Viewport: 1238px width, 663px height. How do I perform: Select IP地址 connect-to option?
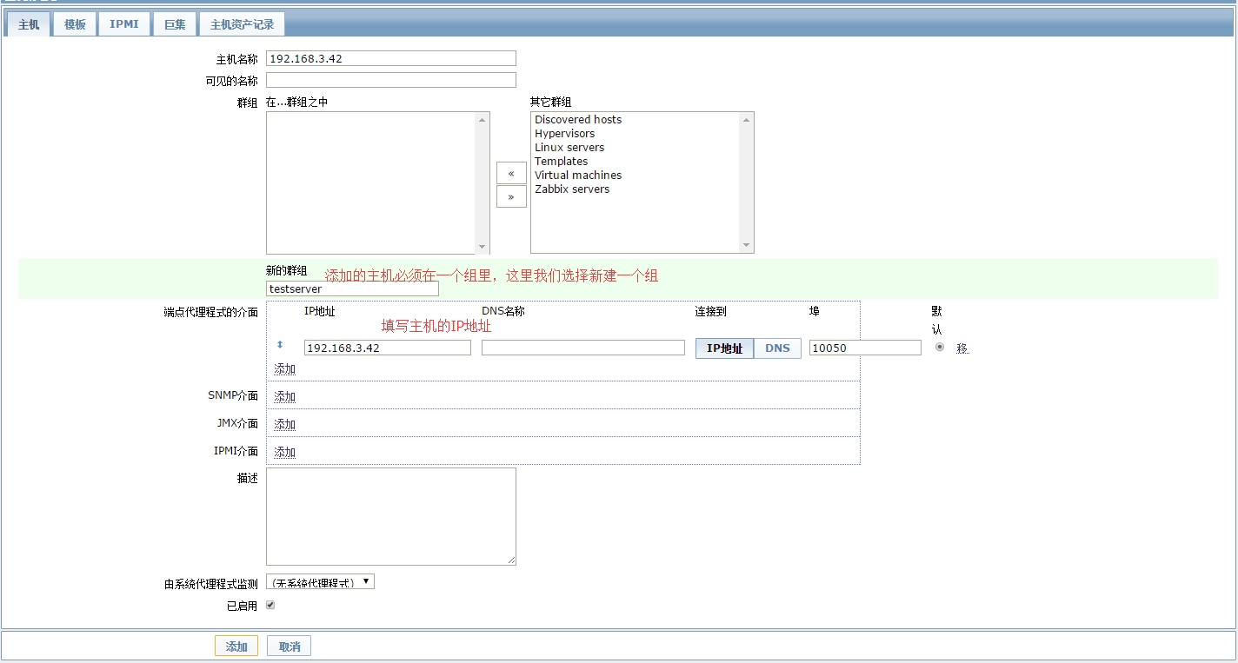pos(724,348)
